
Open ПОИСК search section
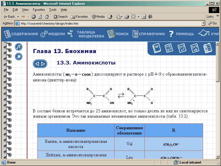(118, 34)
